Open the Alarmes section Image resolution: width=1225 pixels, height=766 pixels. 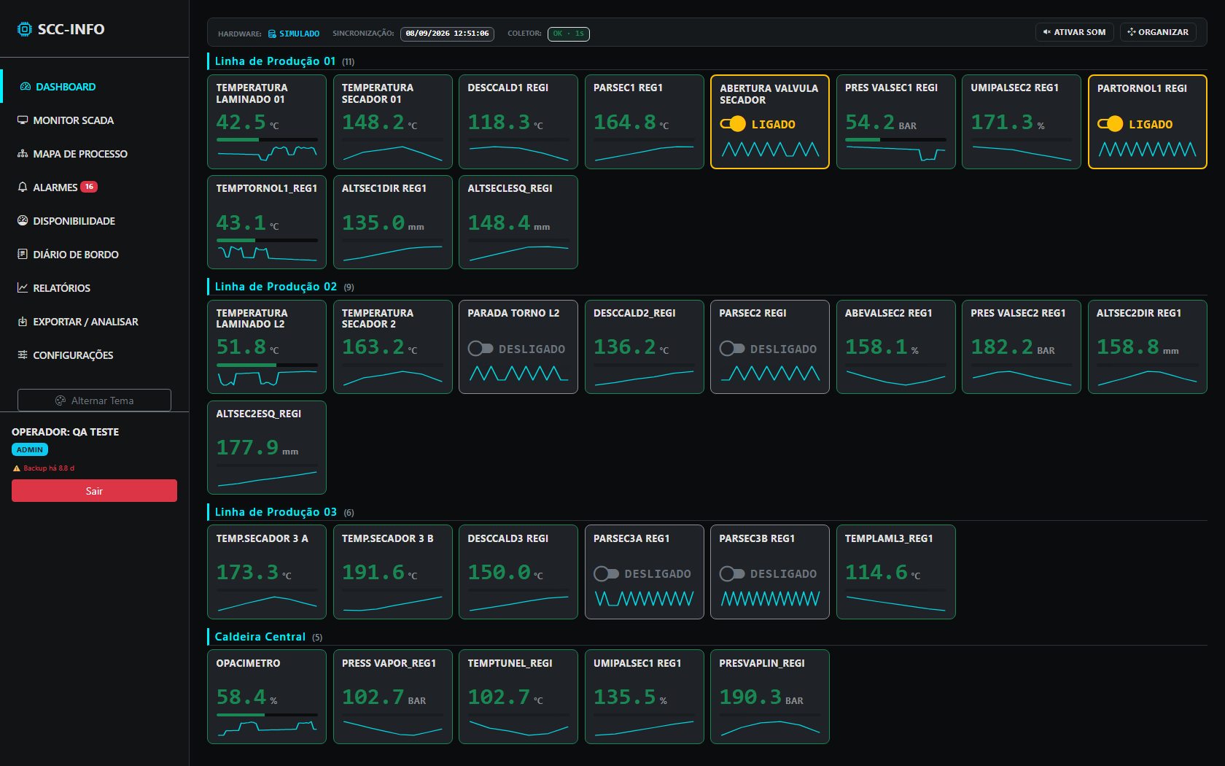(x=95, y=187)
